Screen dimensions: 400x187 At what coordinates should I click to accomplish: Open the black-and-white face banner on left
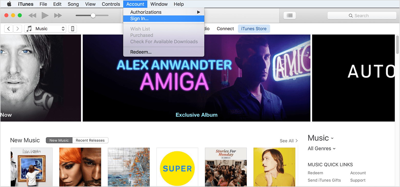[x=41, y=78]
